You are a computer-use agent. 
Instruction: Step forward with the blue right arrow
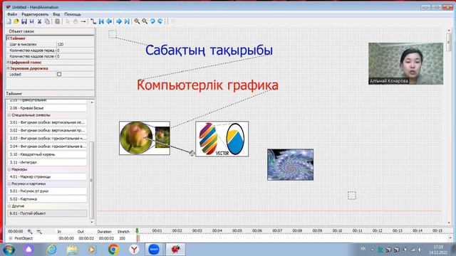point(119,21)
